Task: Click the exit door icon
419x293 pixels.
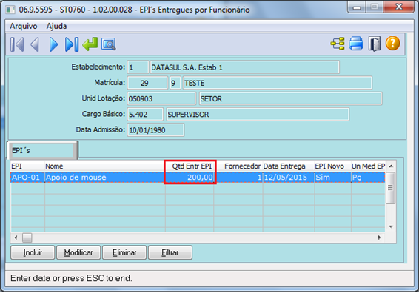Action: tap(375, 44)
